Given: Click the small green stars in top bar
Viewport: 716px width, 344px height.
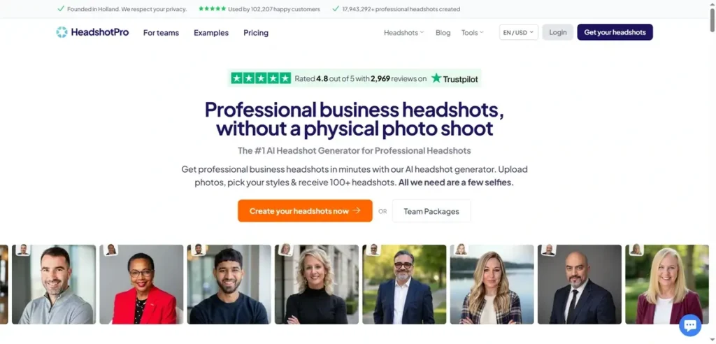Looking at the screenshot, I should click(213, 8).
